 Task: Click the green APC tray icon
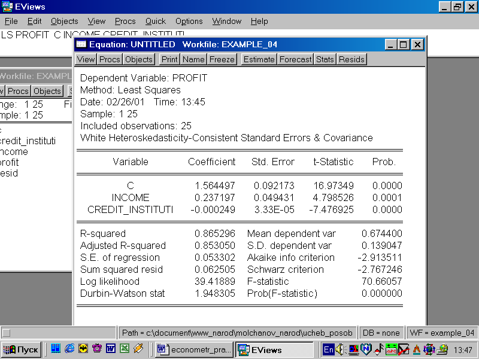pos(391,349)
